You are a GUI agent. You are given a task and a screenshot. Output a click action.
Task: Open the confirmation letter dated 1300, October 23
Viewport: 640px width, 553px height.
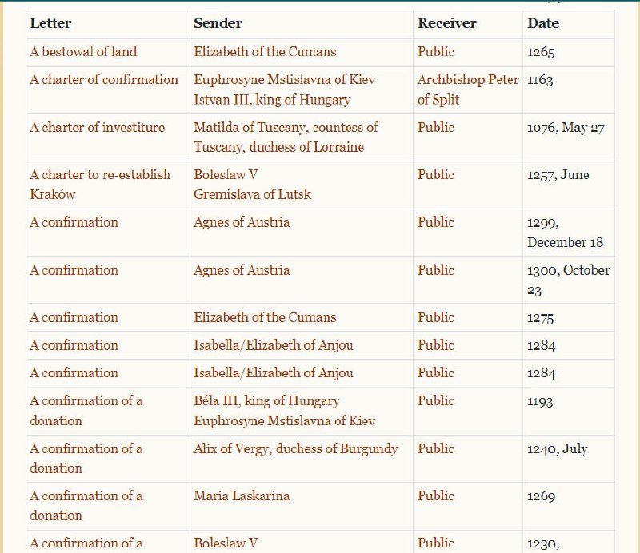click(74, 270)
